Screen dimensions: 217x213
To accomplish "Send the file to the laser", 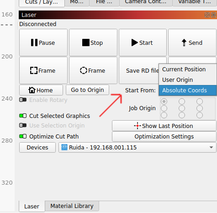I will pyautogui.click(x=192, y=43).
